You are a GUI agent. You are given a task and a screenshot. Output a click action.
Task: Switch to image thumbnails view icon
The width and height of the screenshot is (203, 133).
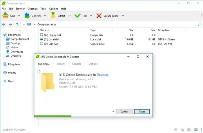coord(196,129)
